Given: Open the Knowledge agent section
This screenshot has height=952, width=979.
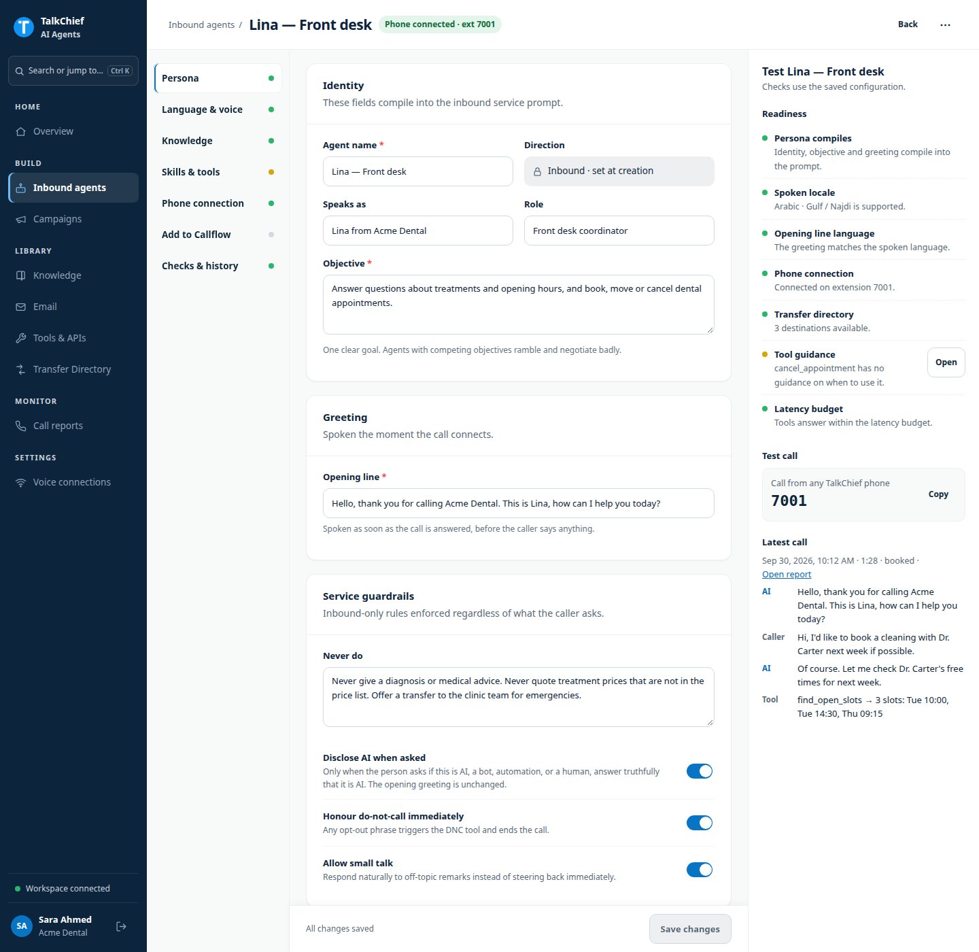Looking at the screenshot, I should point(218,141).
